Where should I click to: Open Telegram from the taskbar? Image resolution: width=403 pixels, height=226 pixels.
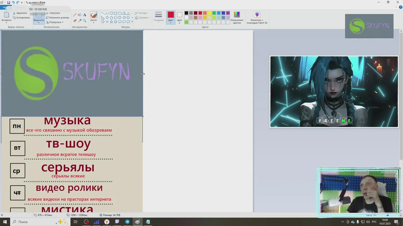[127, 222]
